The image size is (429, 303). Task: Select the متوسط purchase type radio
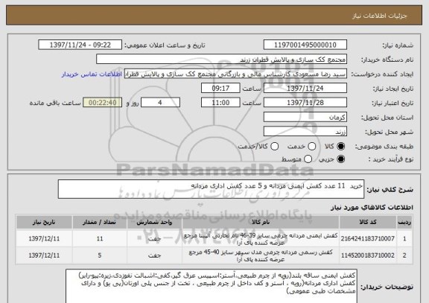308,159
